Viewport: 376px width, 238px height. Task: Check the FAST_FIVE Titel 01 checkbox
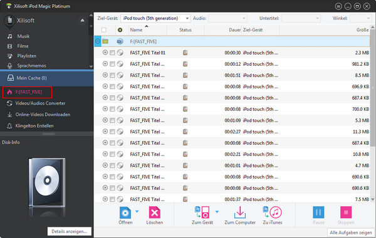[x=112, y=53]
